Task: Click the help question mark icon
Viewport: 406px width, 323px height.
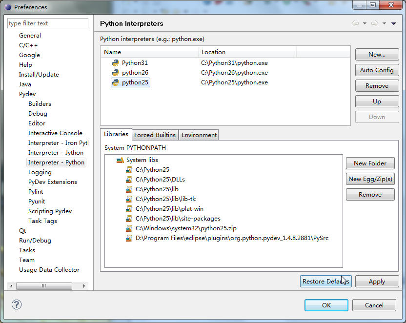Action: (17, 305)
